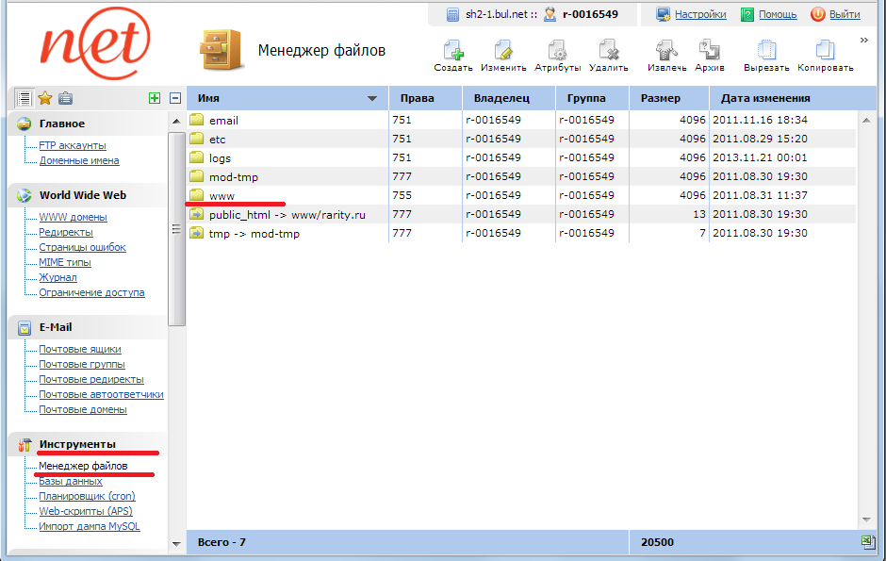Show more toolbar items via double chevron
The image size is (886, 561).
(863, 40)
